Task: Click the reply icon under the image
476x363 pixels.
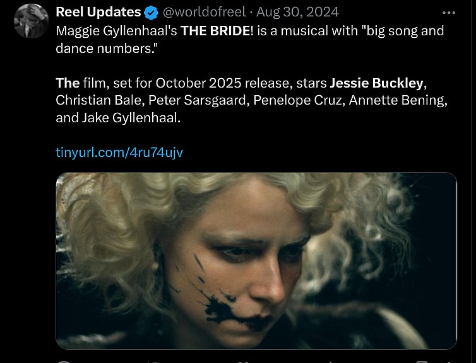Action: coord(64,362)
